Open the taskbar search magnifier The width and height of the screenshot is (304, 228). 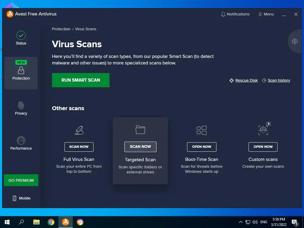click(x=21, y=222)
